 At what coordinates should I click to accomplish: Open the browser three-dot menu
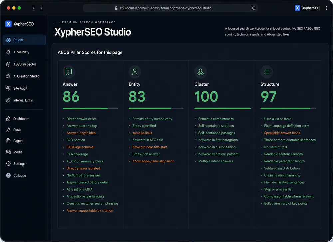[x=326, y=8]
